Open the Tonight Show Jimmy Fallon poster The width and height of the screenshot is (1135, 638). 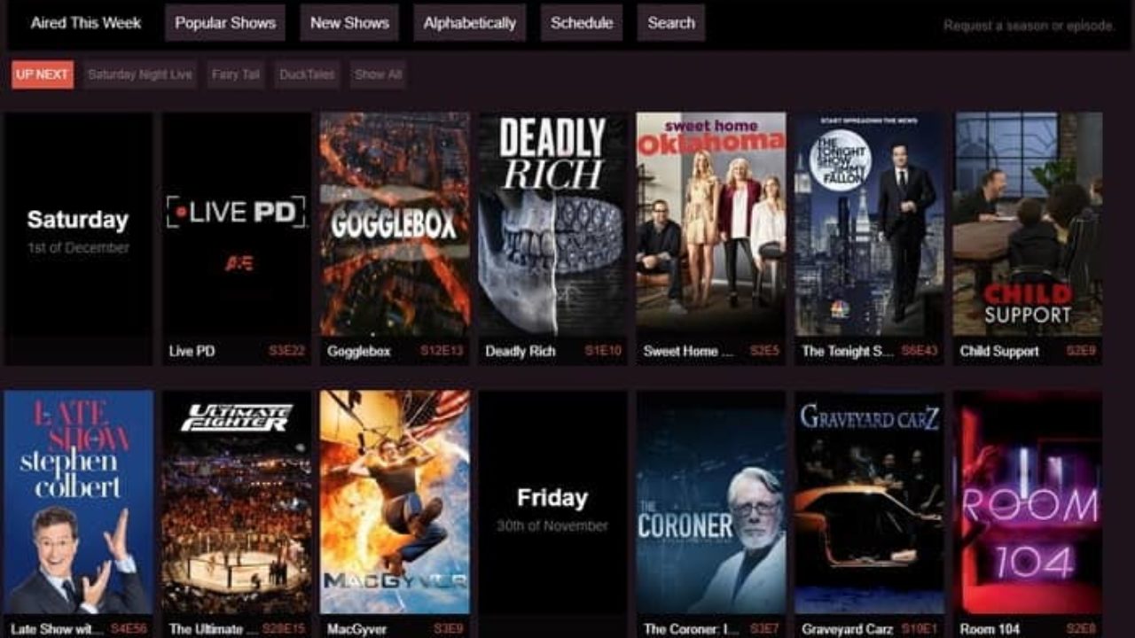[x=869, y=224]
